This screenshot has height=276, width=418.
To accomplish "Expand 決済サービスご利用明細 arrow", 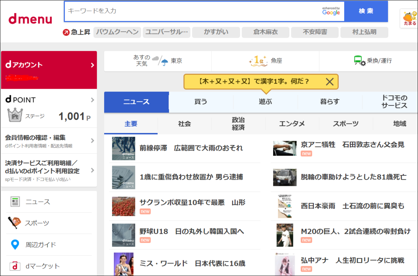I will pos(92,170).
